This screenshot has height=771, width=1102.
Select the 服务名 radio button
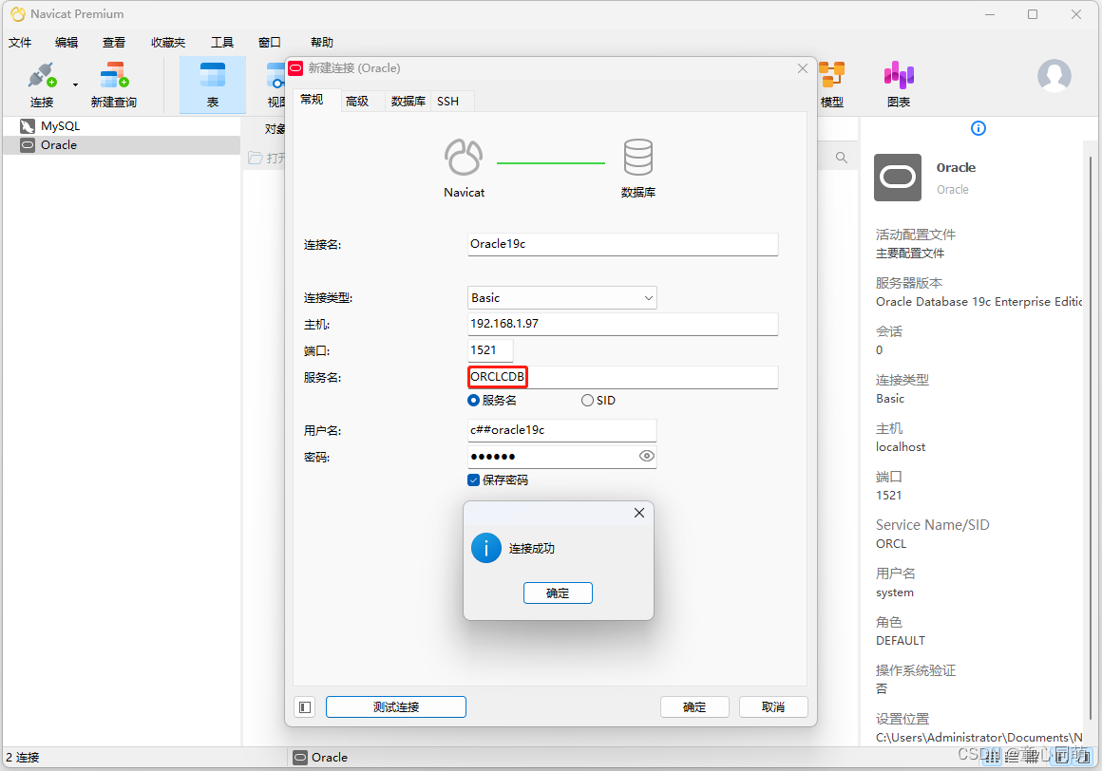(x=473, y=400)
